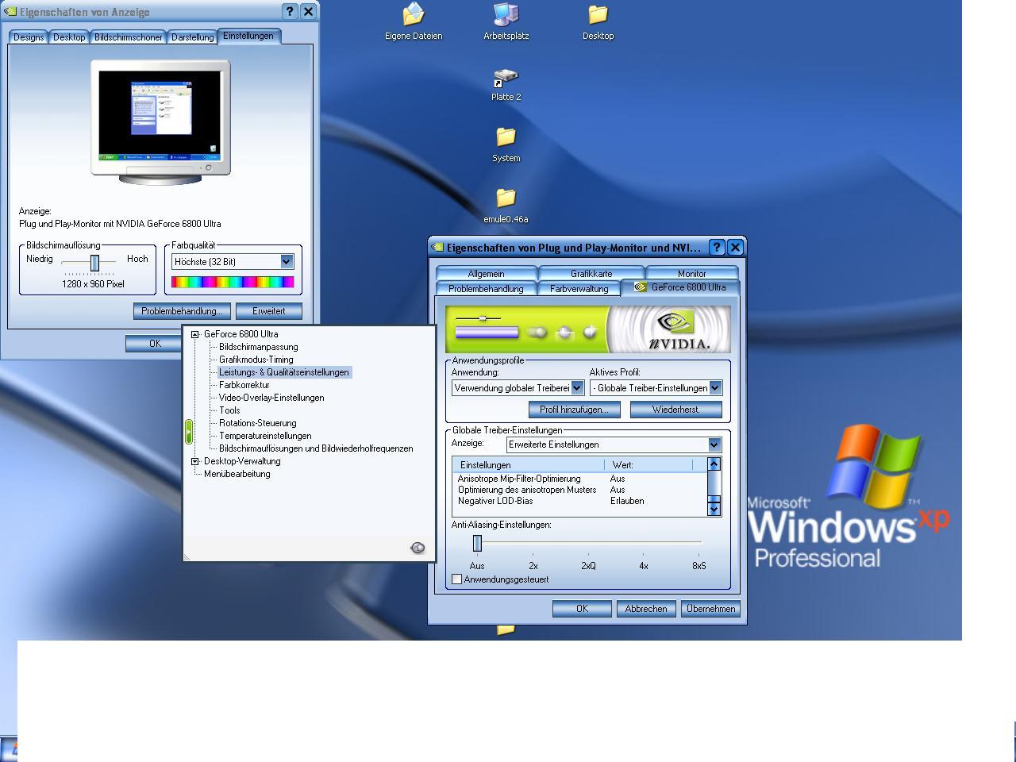Switch to the Farbverwaltung tab
The width and height of the screenshot is (1016, 762).
(579, 289)
